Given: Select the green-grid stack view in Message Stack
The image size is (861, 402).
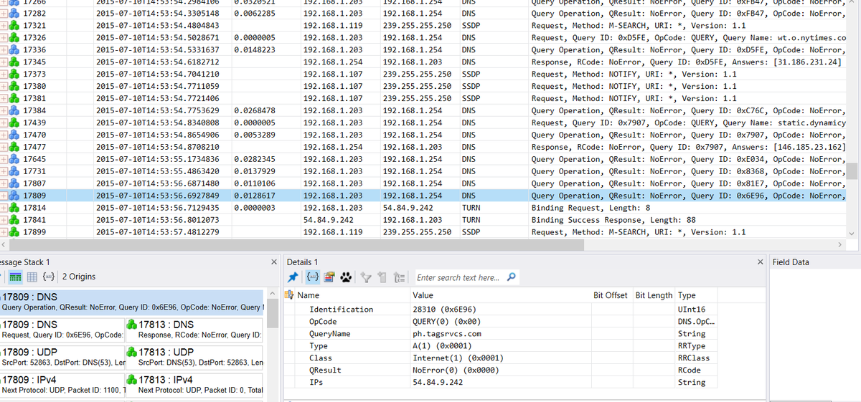Looking at the screenshot, I should tap(16, 277).
